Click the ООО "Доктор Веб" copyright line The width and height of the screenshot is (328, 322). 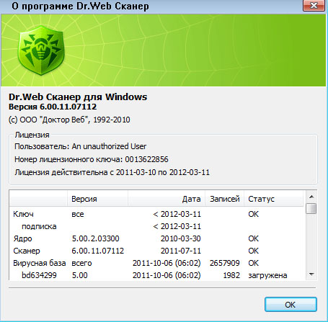point(69,120)
